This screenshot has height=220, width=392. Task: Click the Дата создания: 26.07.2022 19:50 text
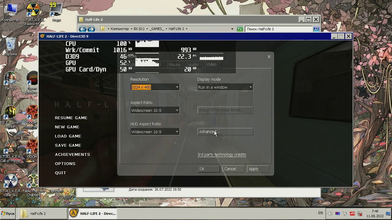[x=155, y=189]
